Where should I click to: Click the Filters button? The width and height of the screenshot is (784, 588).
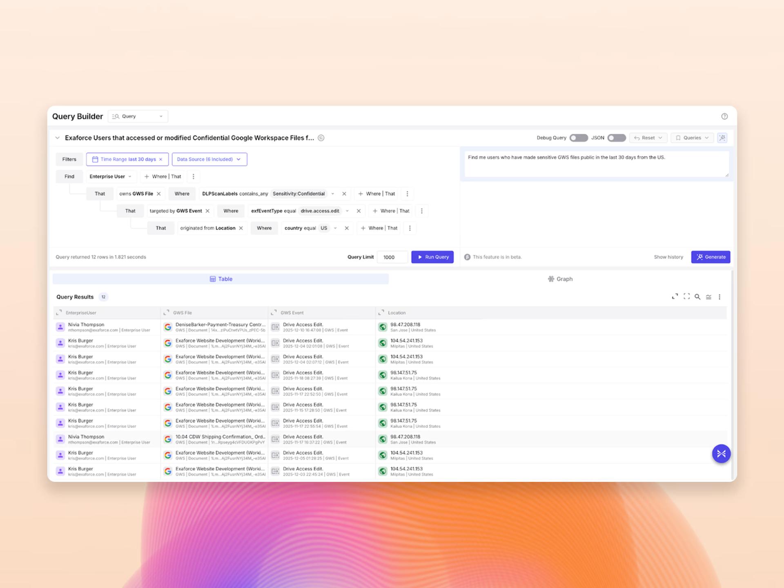click(x=69, y=159)
